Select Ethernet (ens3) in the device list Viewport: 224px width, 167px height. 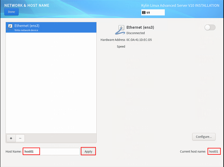coord(51,27)
